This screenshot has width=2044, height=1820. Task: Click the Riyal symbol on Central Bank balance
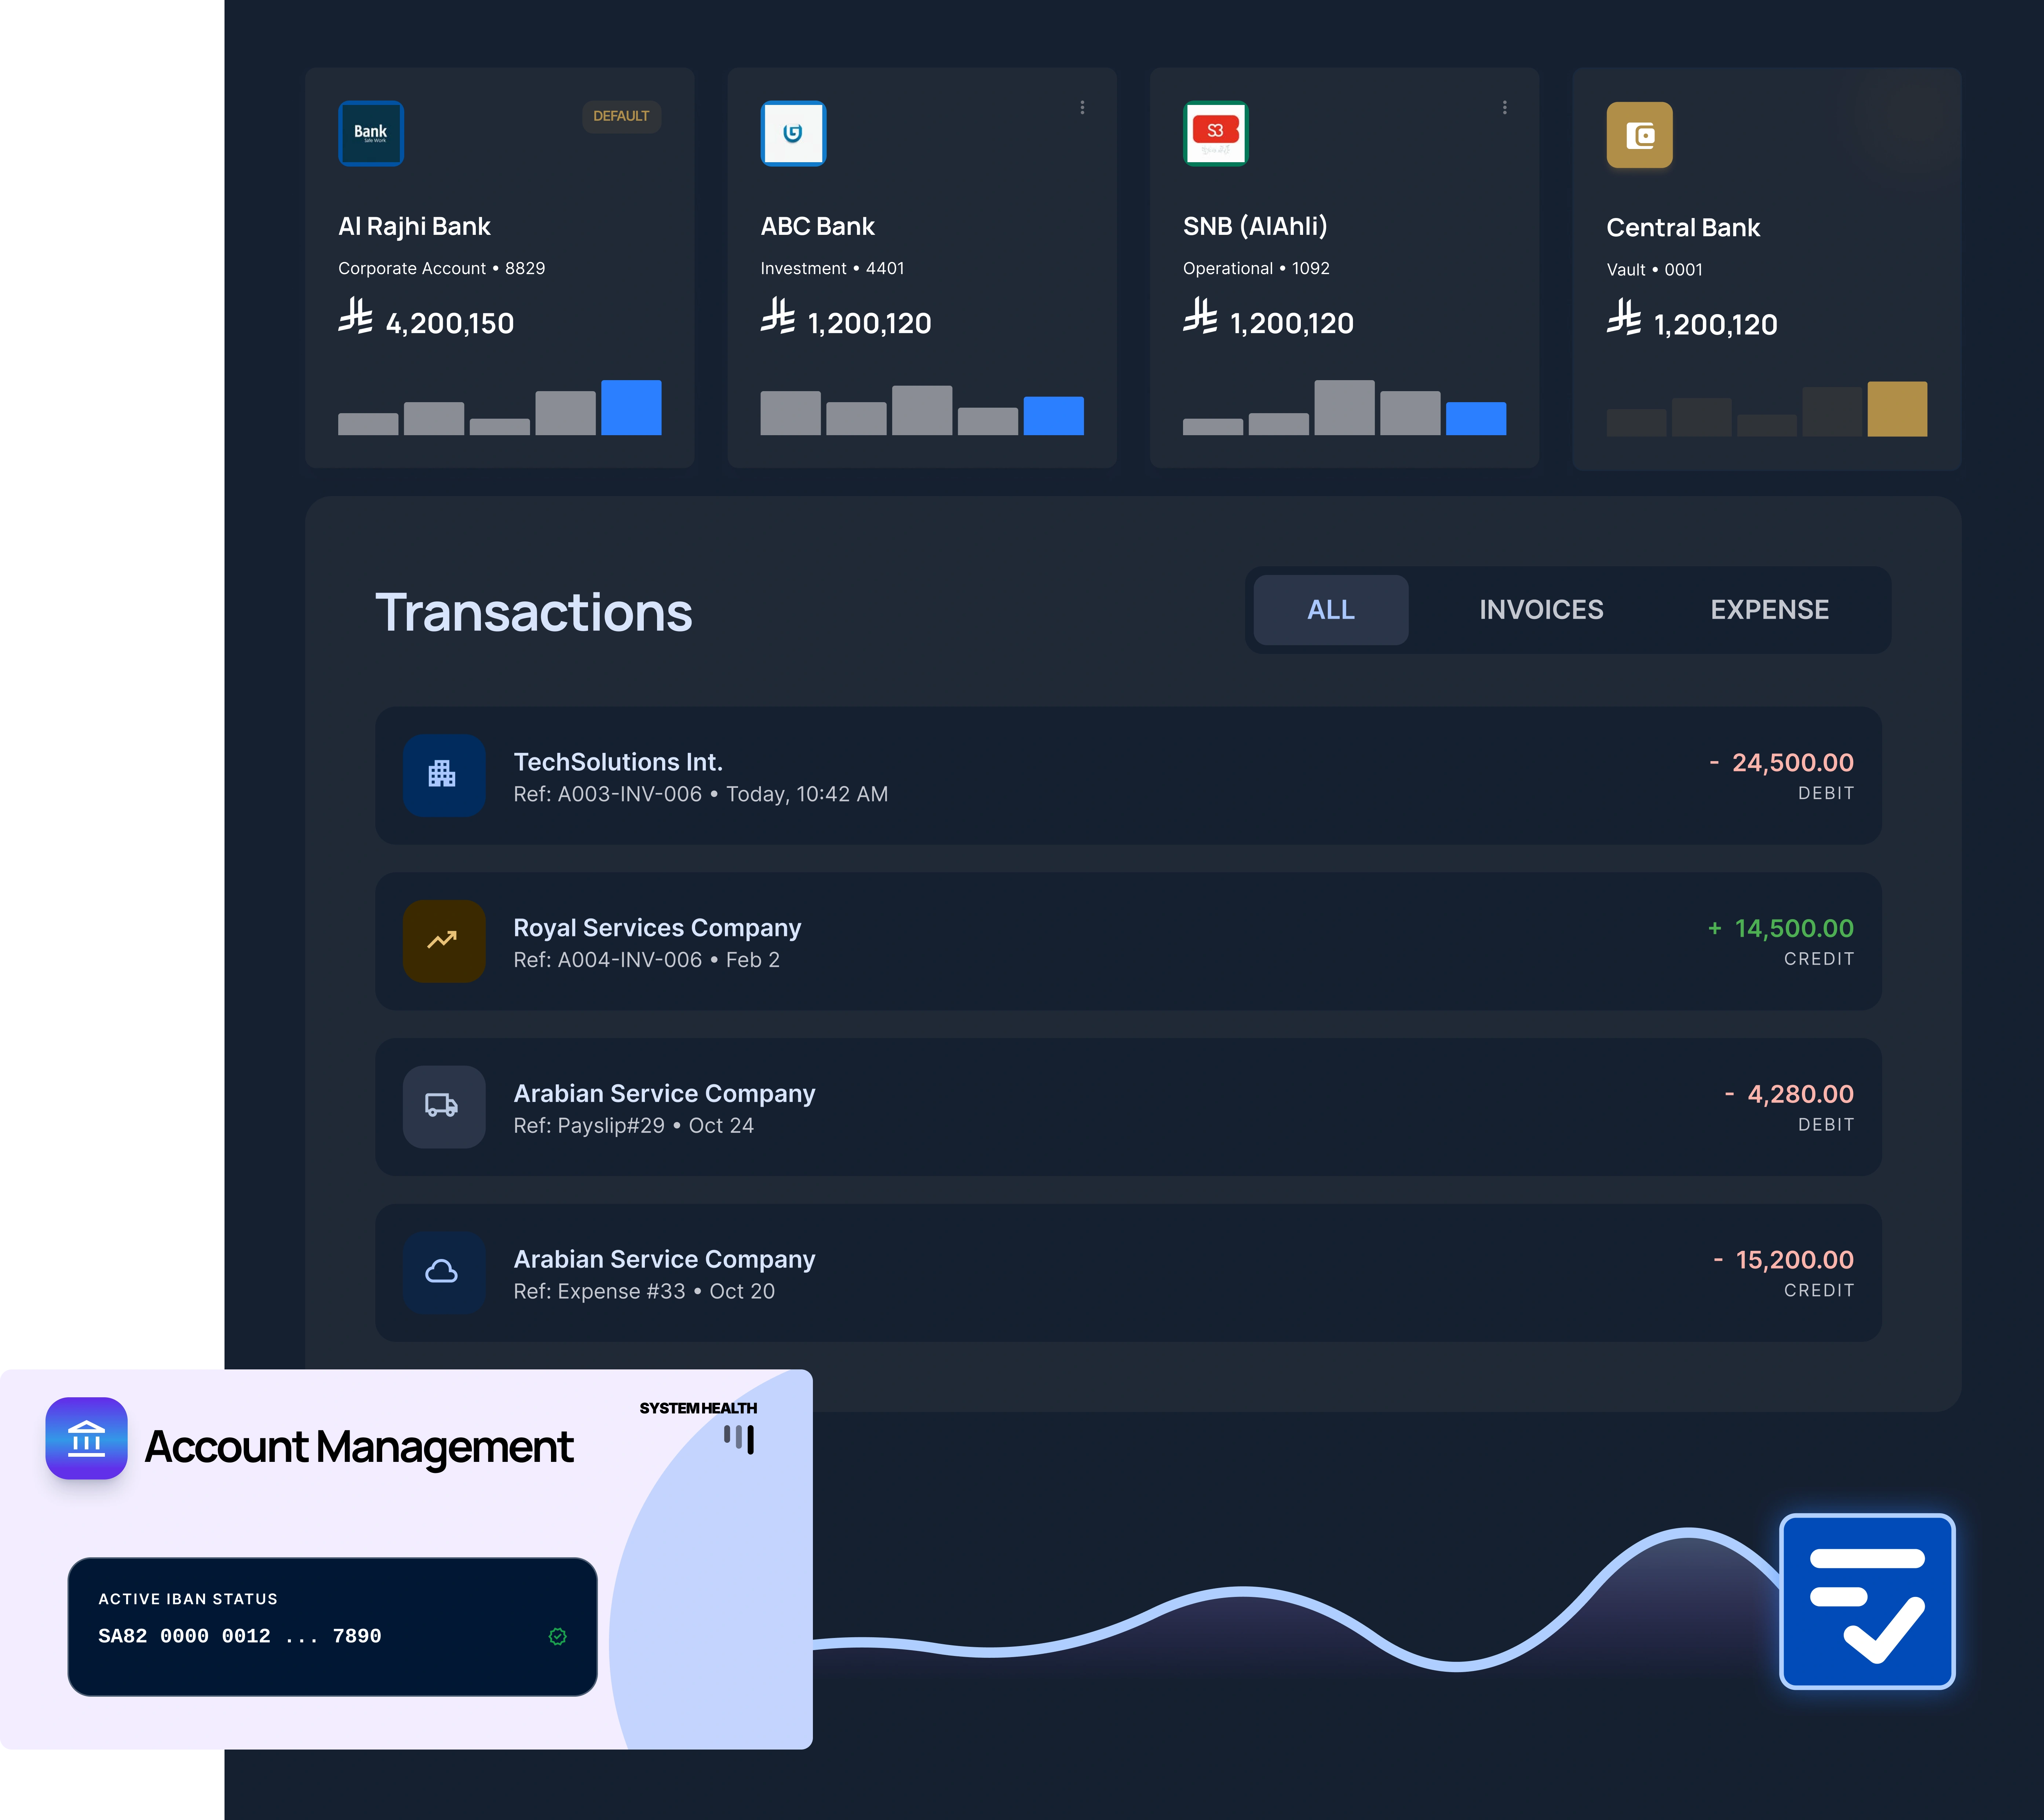point(1624,317)
